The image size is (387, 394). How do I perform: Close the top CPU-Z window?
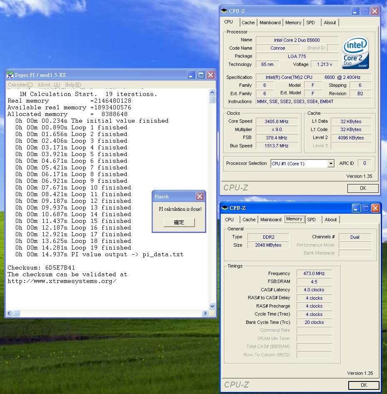click(375, 11)
